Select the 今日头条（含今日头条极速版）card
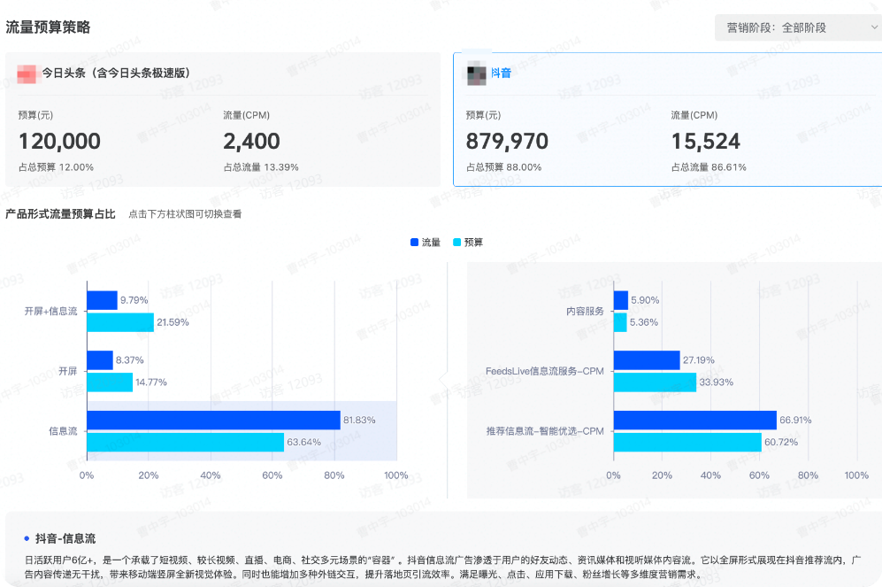This screenshot has height=587, width=882. 223,120
